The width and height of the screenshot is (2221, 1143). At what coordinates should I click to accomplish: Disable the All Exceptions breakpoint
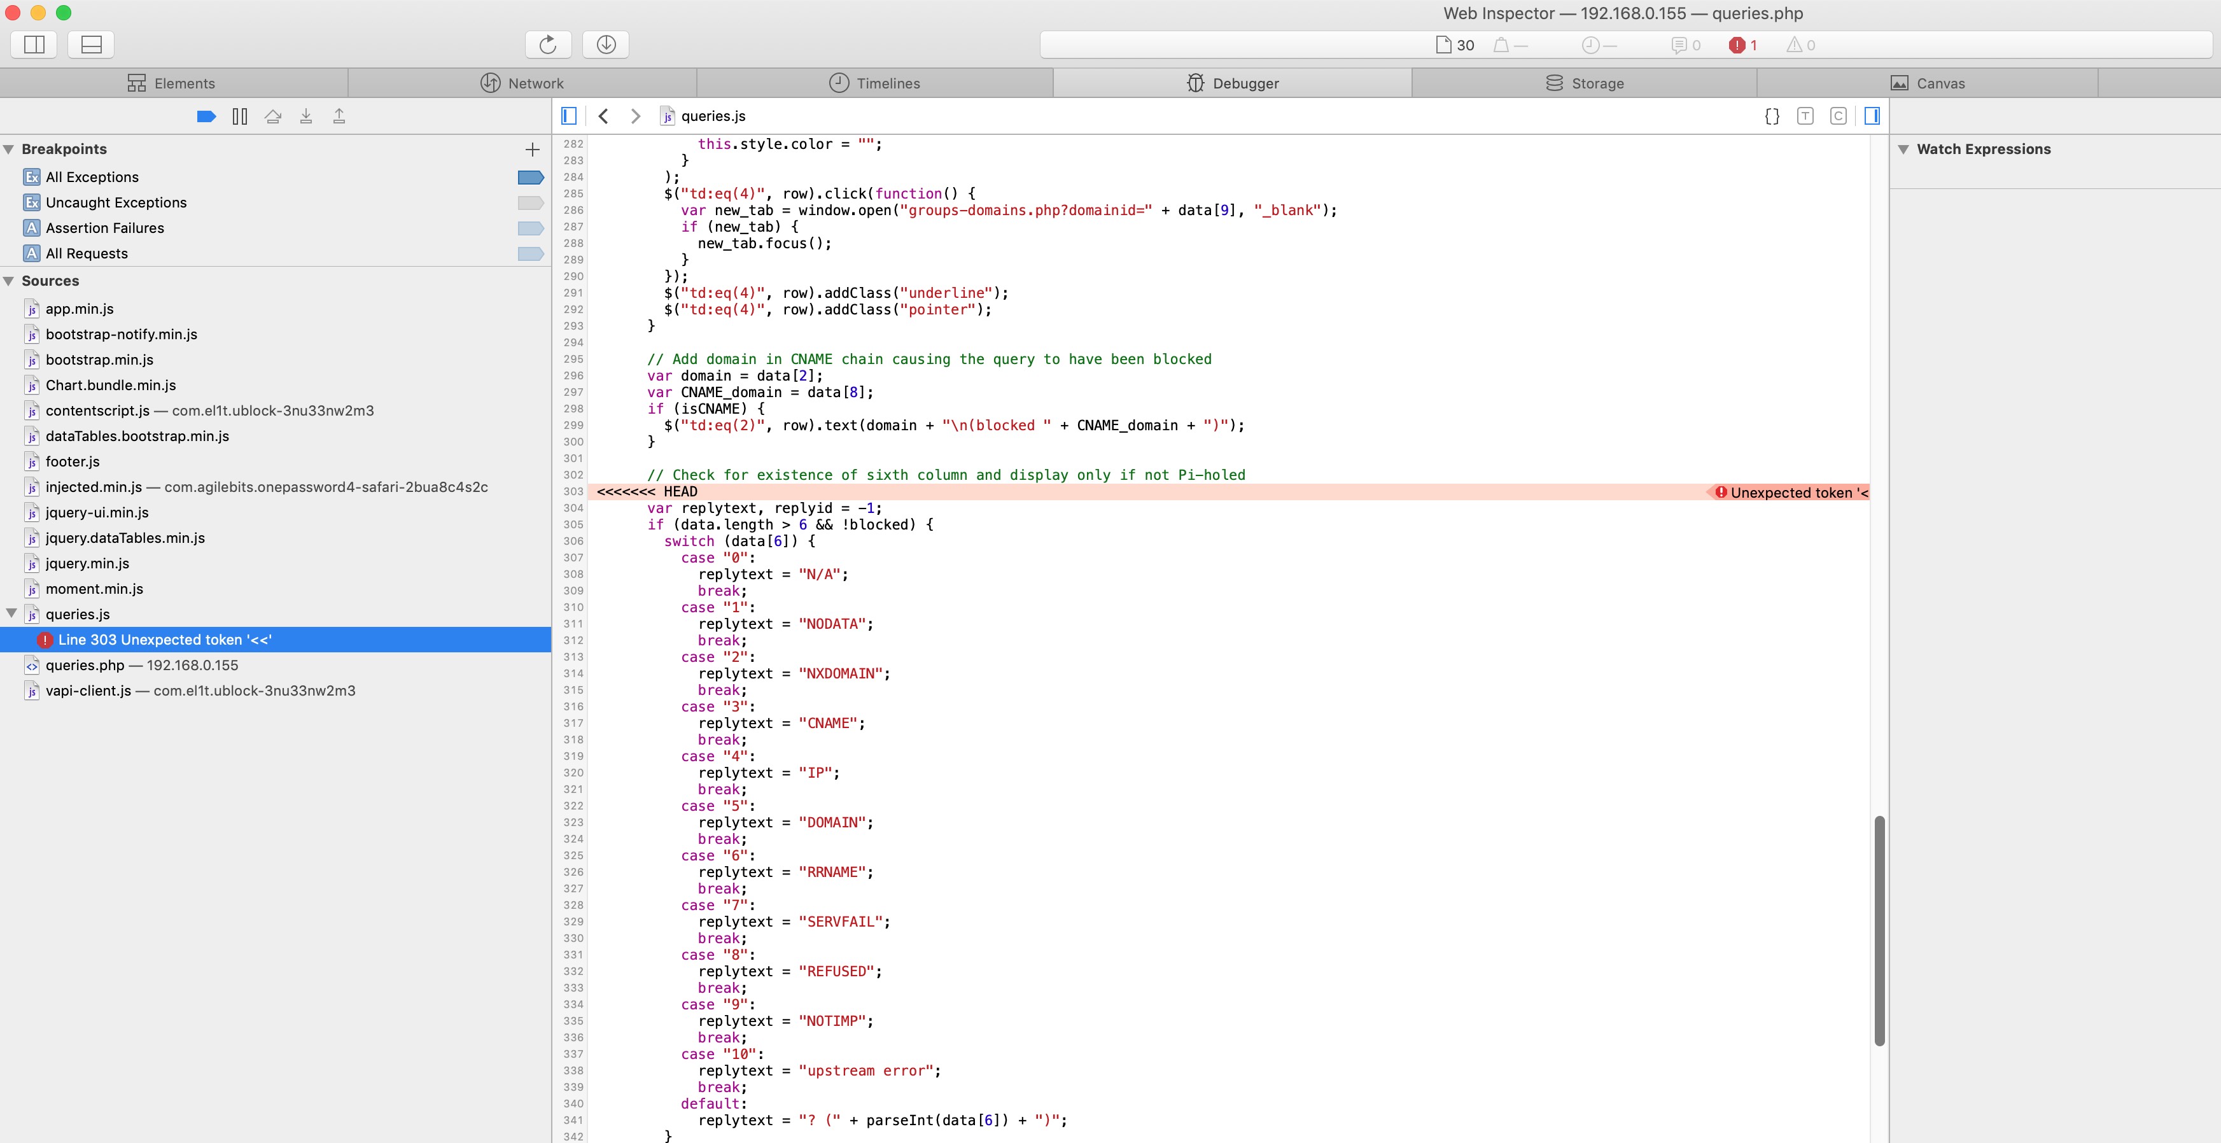pyautogui.click(x=530, y=178)
